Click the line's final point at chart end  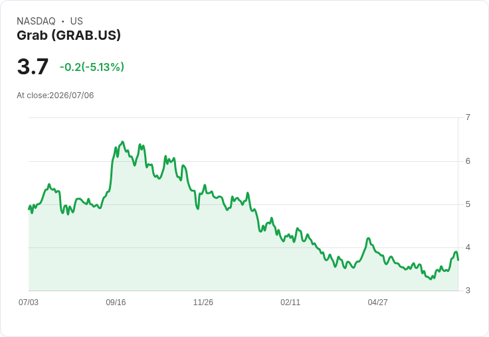pos(458,260)
